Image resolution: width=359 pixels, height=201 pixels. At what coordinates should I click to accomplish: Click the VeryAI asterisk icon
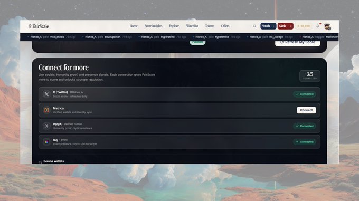[x=46, y=126]
